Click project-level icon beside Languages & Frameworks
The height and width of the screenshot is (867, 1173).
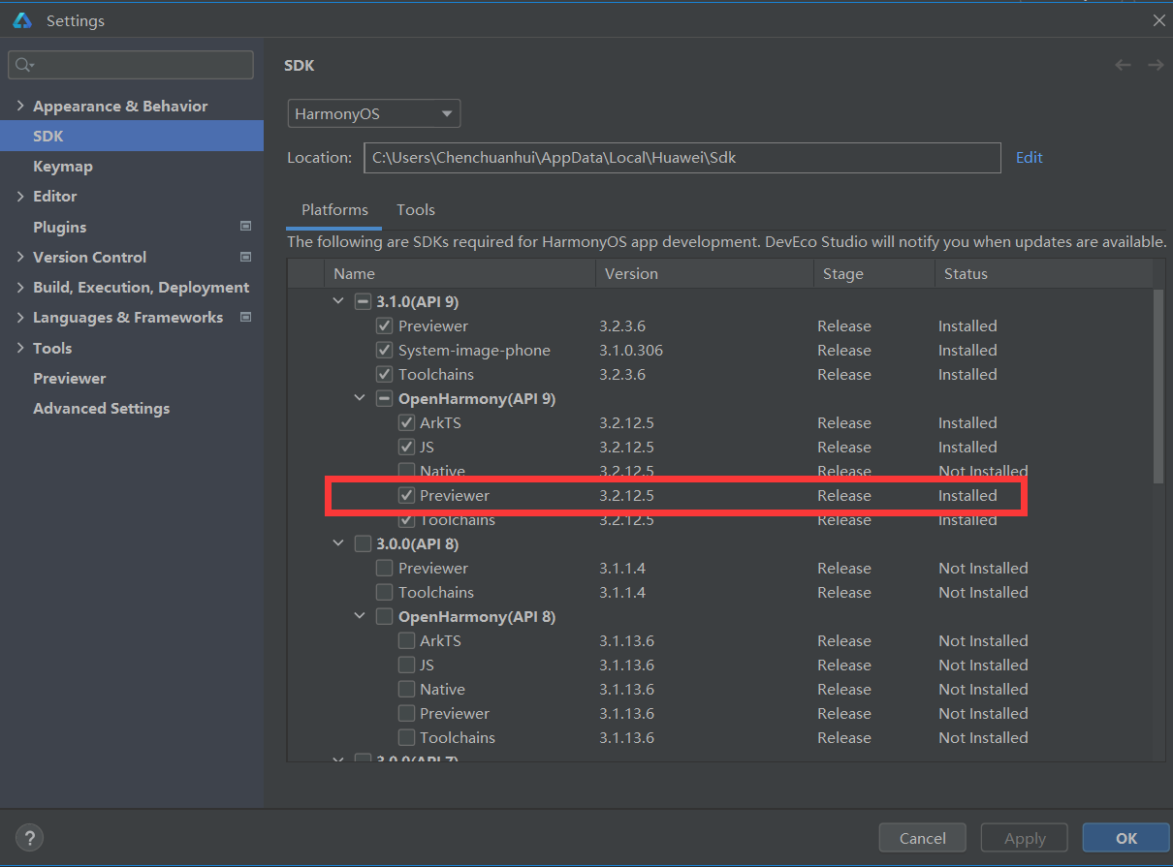(245, 317)
